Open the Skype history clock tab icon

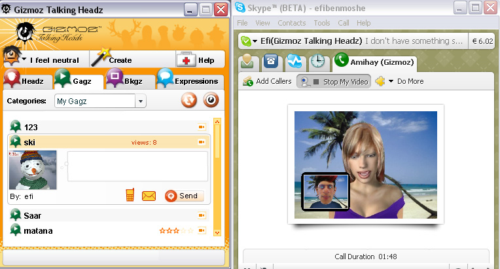(x=318, y=61)
